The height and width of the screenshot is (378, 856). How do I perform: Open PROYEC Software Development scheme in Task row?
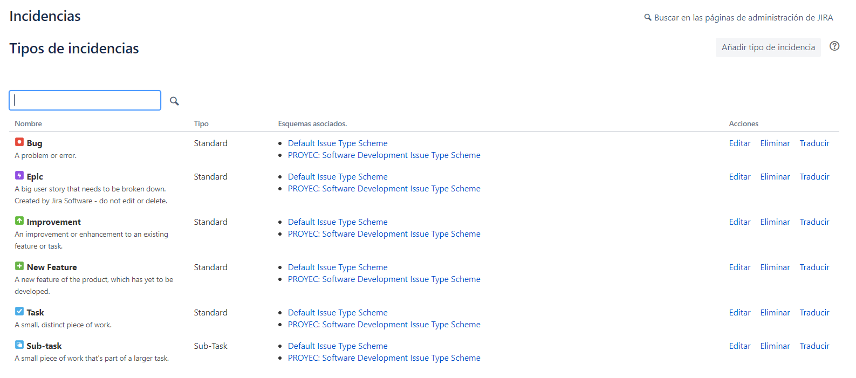pos(384,325)
